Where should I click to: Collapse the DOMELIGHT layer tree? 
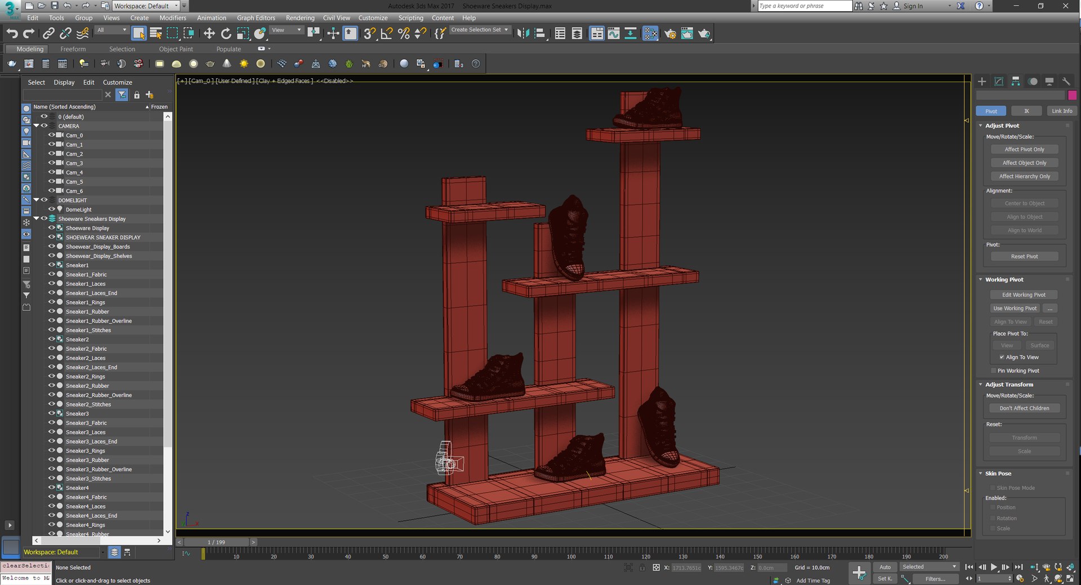click(x=37, y=200)
